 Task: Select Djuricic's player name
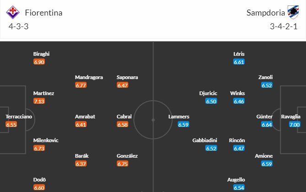(x=208, y=93)
